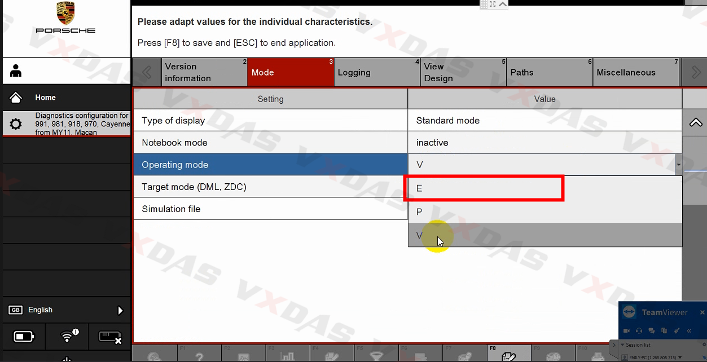
Task: Switch to the Miscellaneous tab
Action: coord(636,73)
